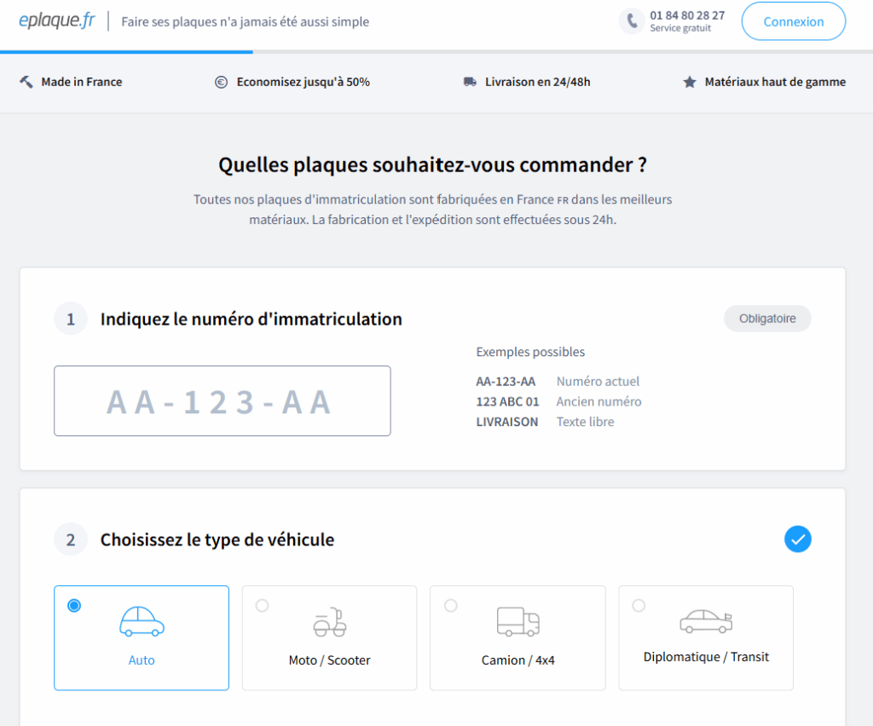The image size is (873, 726).
Task: Click the eplaque.fr logo
Action: tap(57, 21)
